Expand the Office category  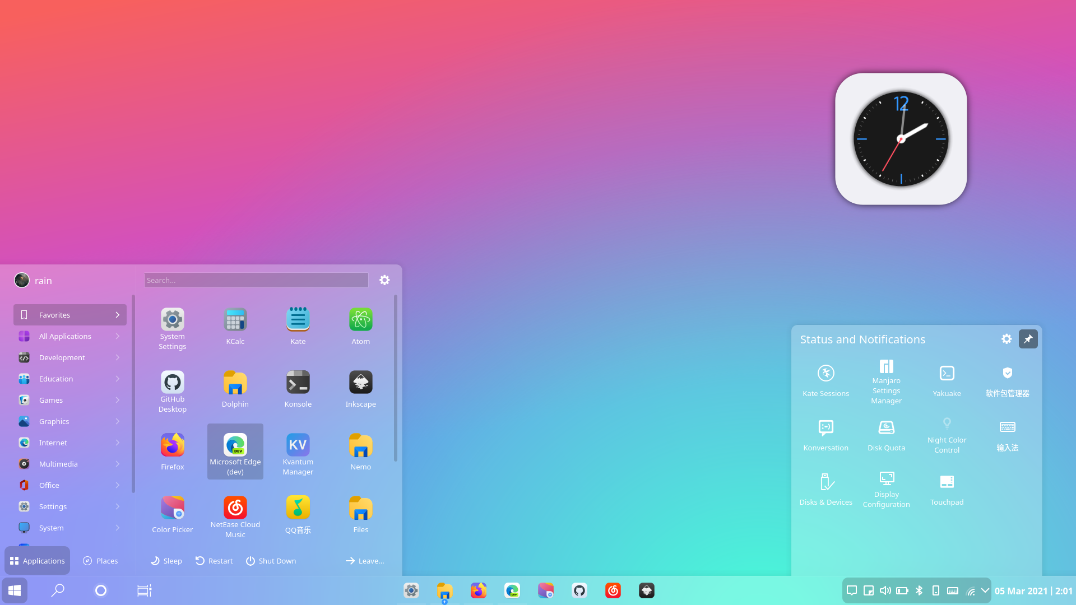coord(70,485)
